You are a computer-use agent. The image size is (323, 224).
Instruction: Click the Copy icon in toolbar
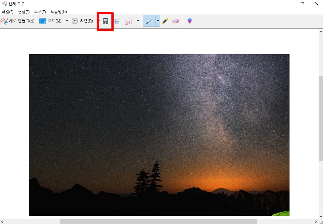click(117, 21)
